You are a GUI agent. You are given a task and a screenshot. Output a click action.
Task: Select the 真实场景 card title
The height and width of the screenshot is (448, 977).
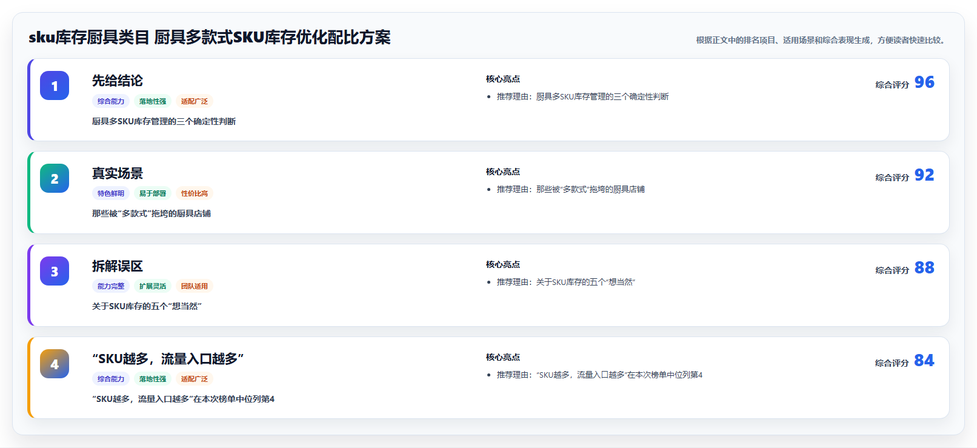click(118, 173)
